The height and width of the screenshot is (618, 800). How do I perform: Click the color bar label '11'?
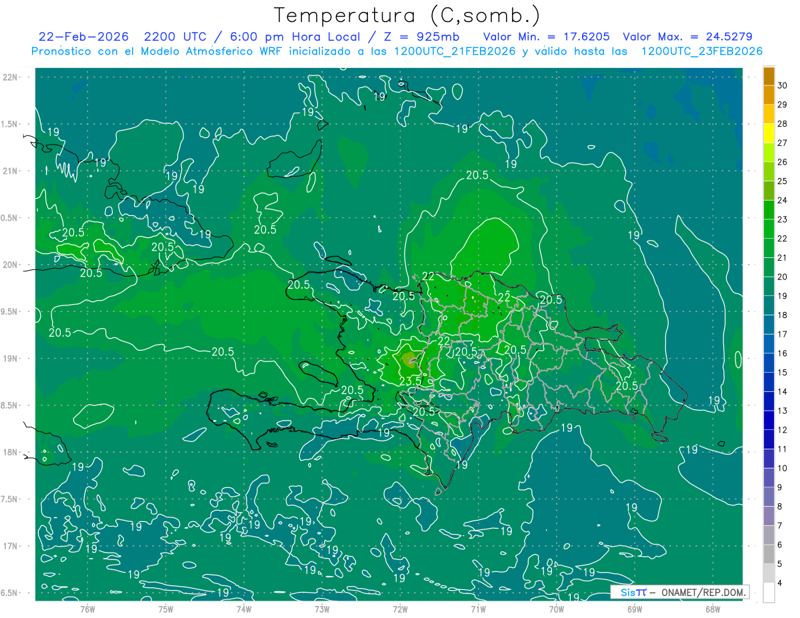tap(782, 449)
